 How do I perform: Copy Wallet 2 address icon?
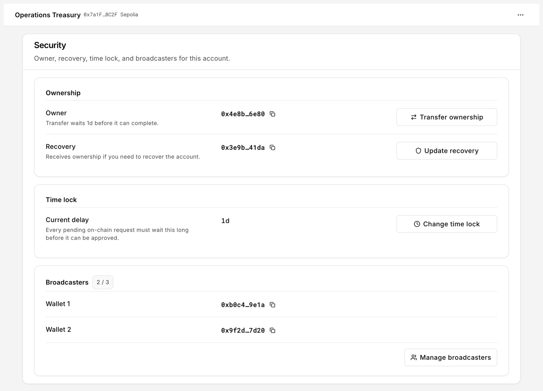(x=273, y=331)
